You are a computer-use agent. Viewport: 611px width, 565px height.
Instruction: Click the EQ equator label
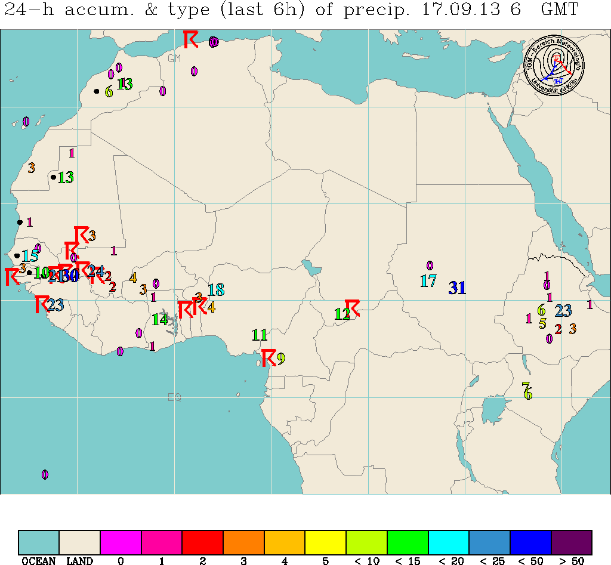(x=174, y=397)
